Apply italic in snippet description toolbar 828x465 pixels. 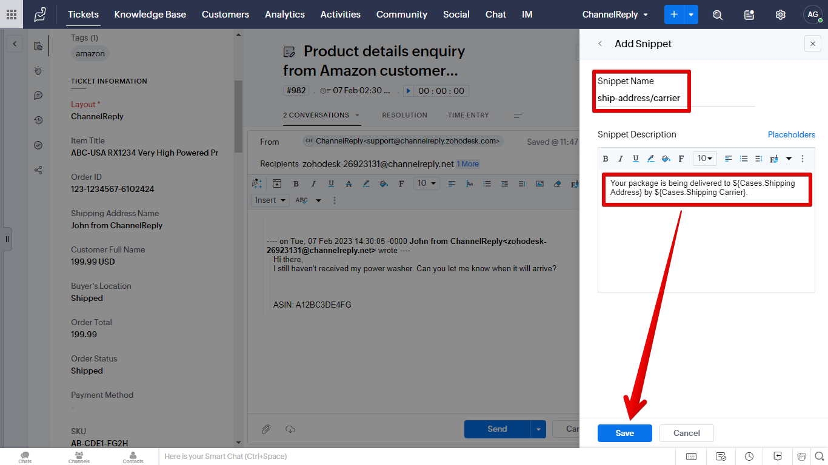[x=620, y=159]
